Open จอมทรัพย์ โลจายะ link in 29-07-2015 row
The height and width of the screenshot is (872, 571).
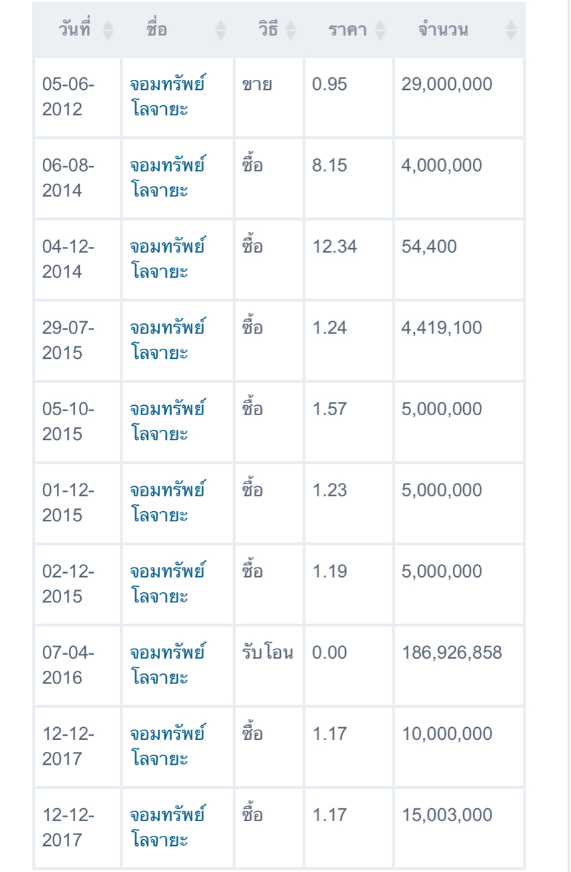[167, 340]
